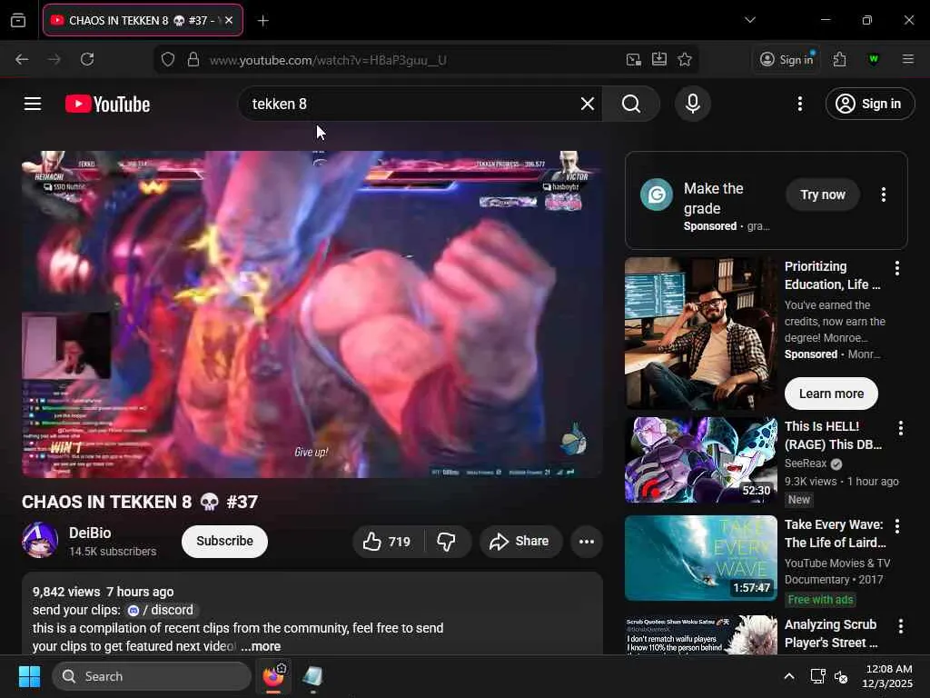Screen dimensions: 930x698
Task: Open a new tab with the plus button
Action: click(x=262, y=21)
